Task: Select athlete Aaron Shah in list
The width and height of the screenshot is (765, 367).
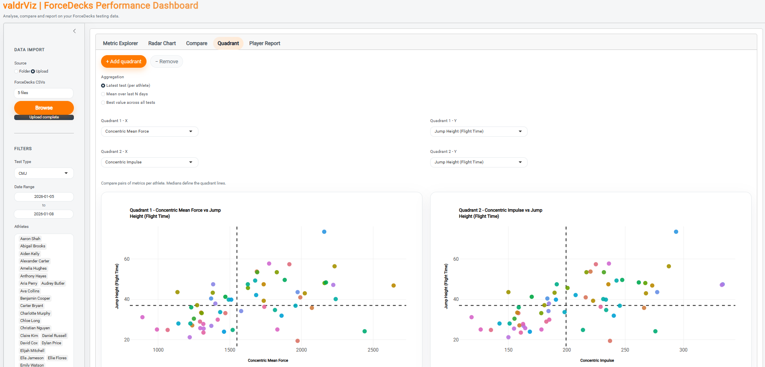Action: click(x=30, y=239)
